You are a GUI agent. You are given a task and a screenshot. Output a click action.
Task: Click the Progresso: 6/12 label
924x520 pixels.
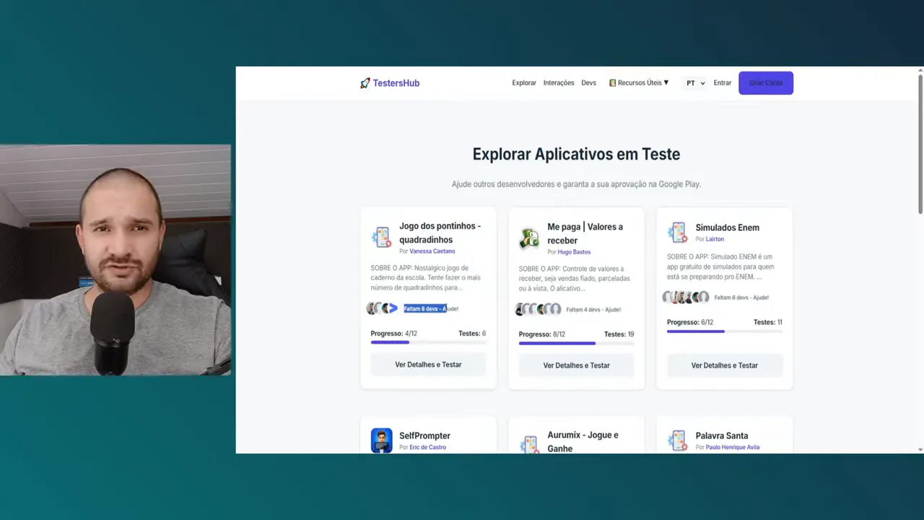pos(689,322)
